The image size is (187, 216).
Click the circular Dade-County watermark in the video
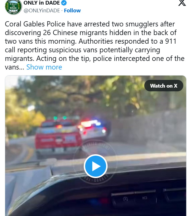95,161
